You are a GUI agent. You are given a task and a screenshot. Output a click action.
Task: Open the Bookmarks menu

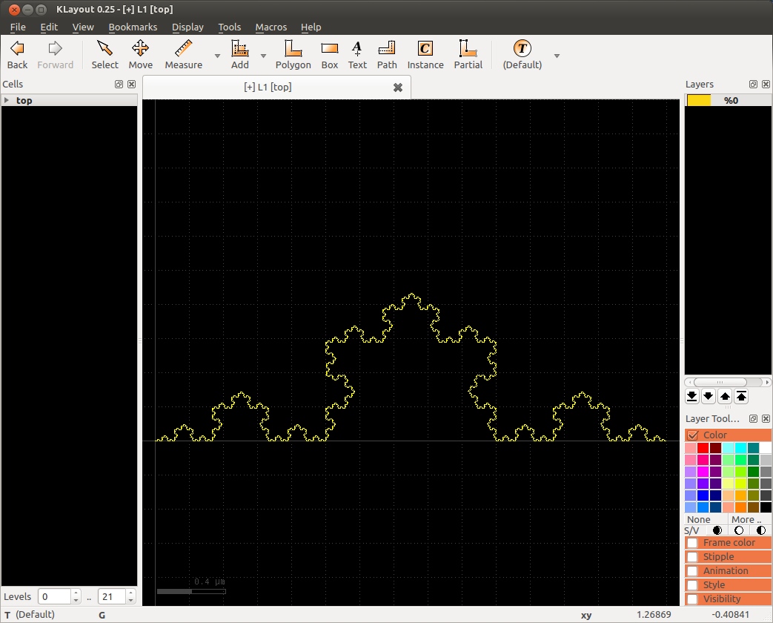tap(133, 27)
